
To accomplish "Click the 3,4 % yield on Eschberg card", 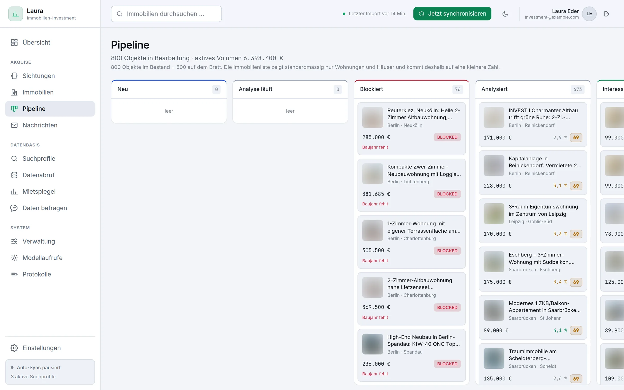I will point(560,282).
